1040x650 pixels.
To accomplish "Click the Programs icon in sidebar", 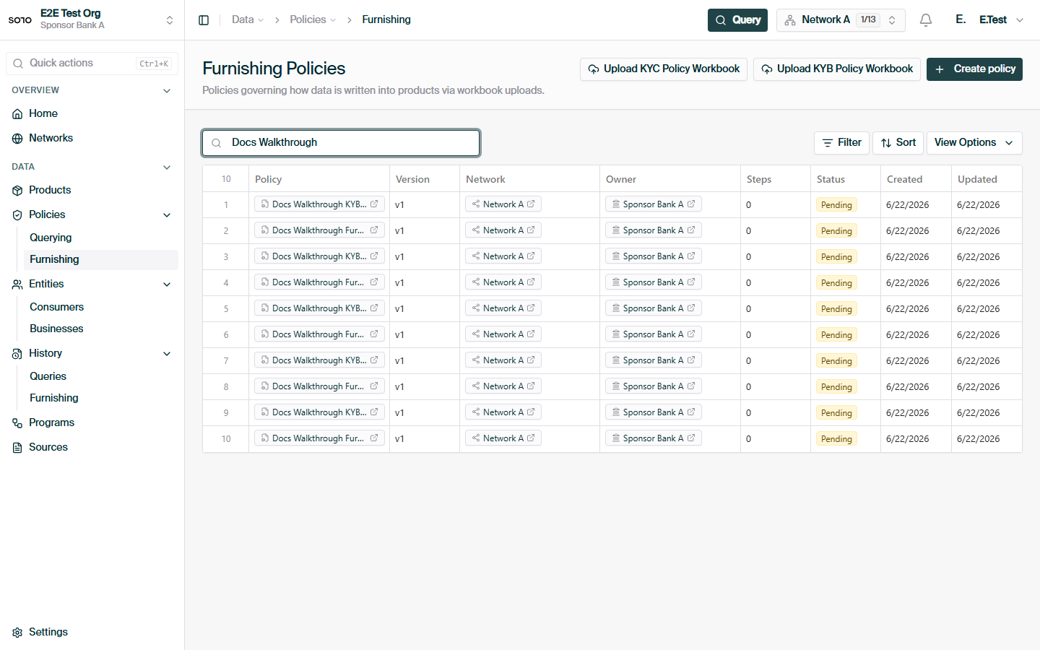I will coord(17,423).
